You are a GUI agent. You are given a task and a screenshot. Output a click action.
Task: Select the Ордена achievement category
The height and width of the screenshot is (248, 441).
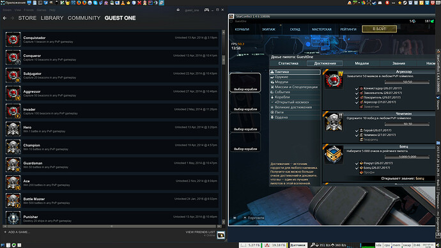tap(295, 118)
